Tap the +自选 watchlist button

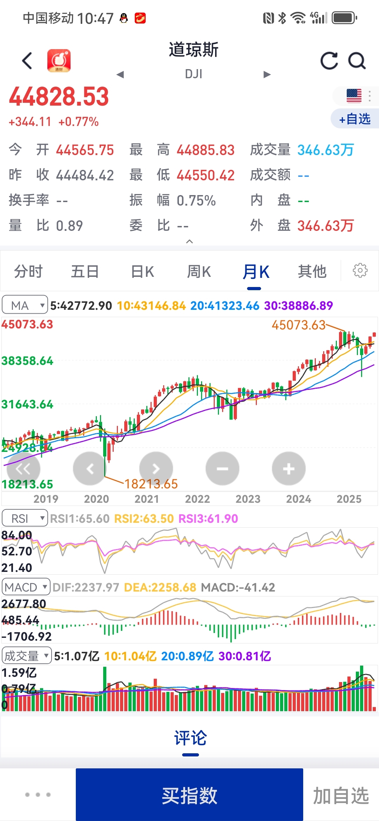pyautogui.click(x=355, y=119)
